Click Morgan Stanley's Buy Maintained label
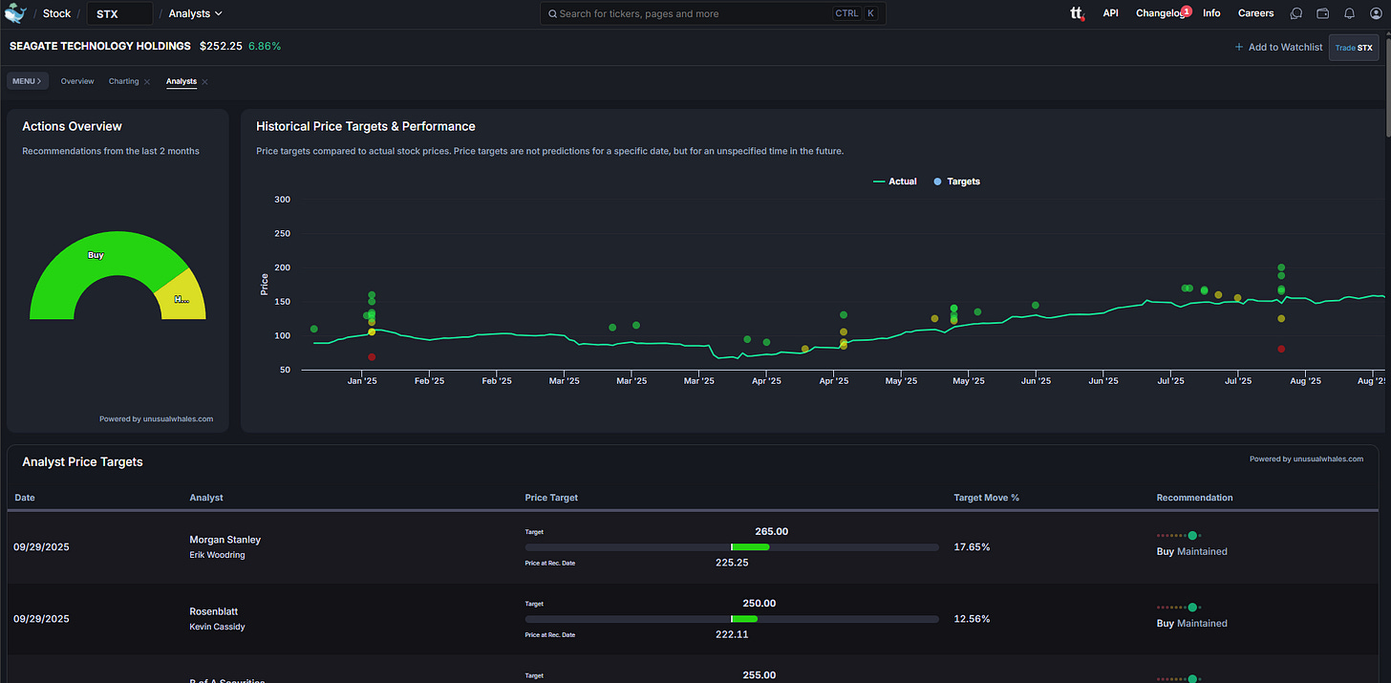Viewport: 1391px width, 683px height. pyautogui.click(x=1191, y=551)
